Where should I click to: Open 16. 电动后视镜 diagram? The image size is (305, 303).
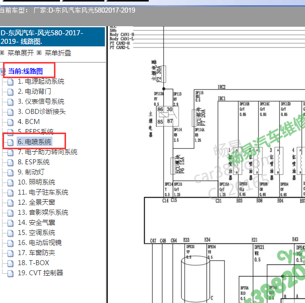pyautogui.click(x=40, y=243)
